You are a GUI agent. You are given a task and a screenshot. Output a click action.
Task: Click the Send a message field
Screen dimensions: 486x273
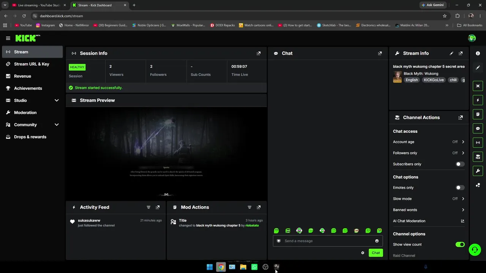328,241
